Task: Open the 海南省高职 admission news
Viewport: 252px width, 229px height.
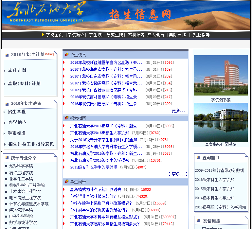Action: tap(106, 69)
